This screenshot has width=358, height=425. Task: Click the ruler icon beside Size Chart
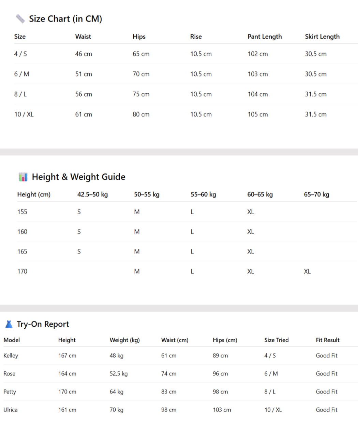point(20,19)
